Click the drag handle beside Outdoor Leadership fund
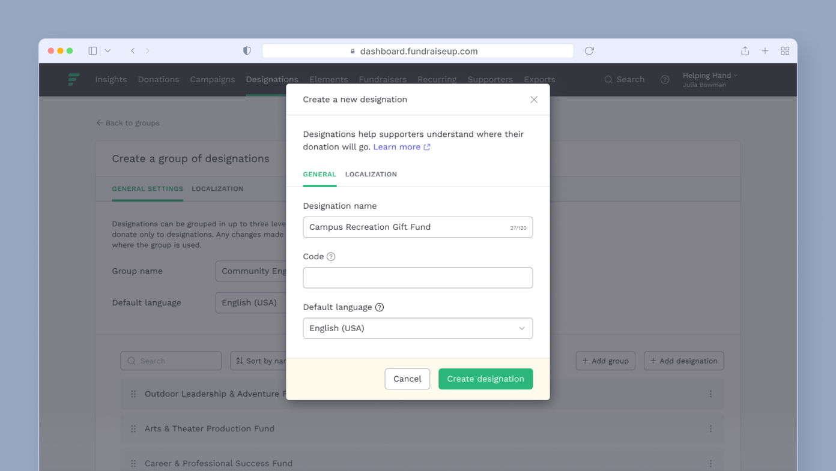This screenshot has height=471, width=836. (133, 394)
